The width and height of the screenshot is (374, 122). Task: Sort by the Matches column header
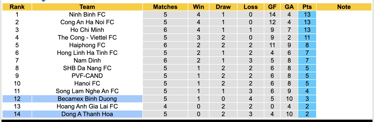click(x=165, y=7)
